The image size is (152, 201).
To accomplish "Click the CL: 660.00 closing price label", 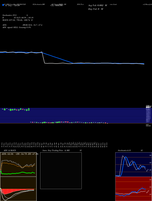I will tap(57, 5).
